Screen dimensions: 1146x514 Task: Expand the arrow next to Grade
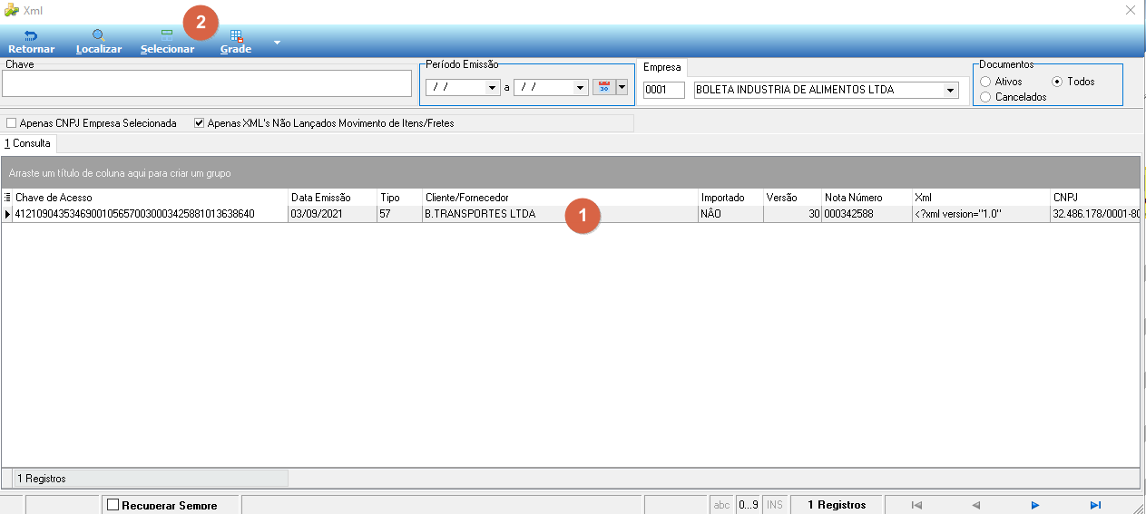(277, 43)
